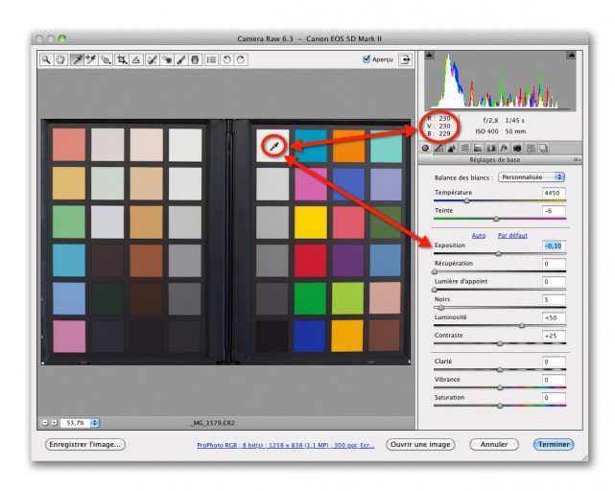Select the Red Eye Removal tool

(x=166, y=59)
